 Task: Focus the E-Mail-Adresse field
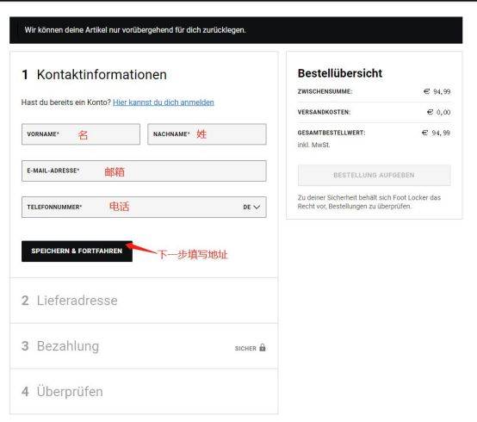(x=144, y=171)
